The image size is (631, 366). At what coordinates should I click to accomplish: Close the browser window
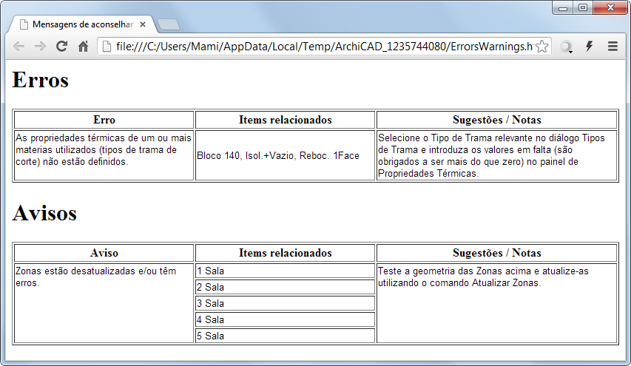point(610,7)
